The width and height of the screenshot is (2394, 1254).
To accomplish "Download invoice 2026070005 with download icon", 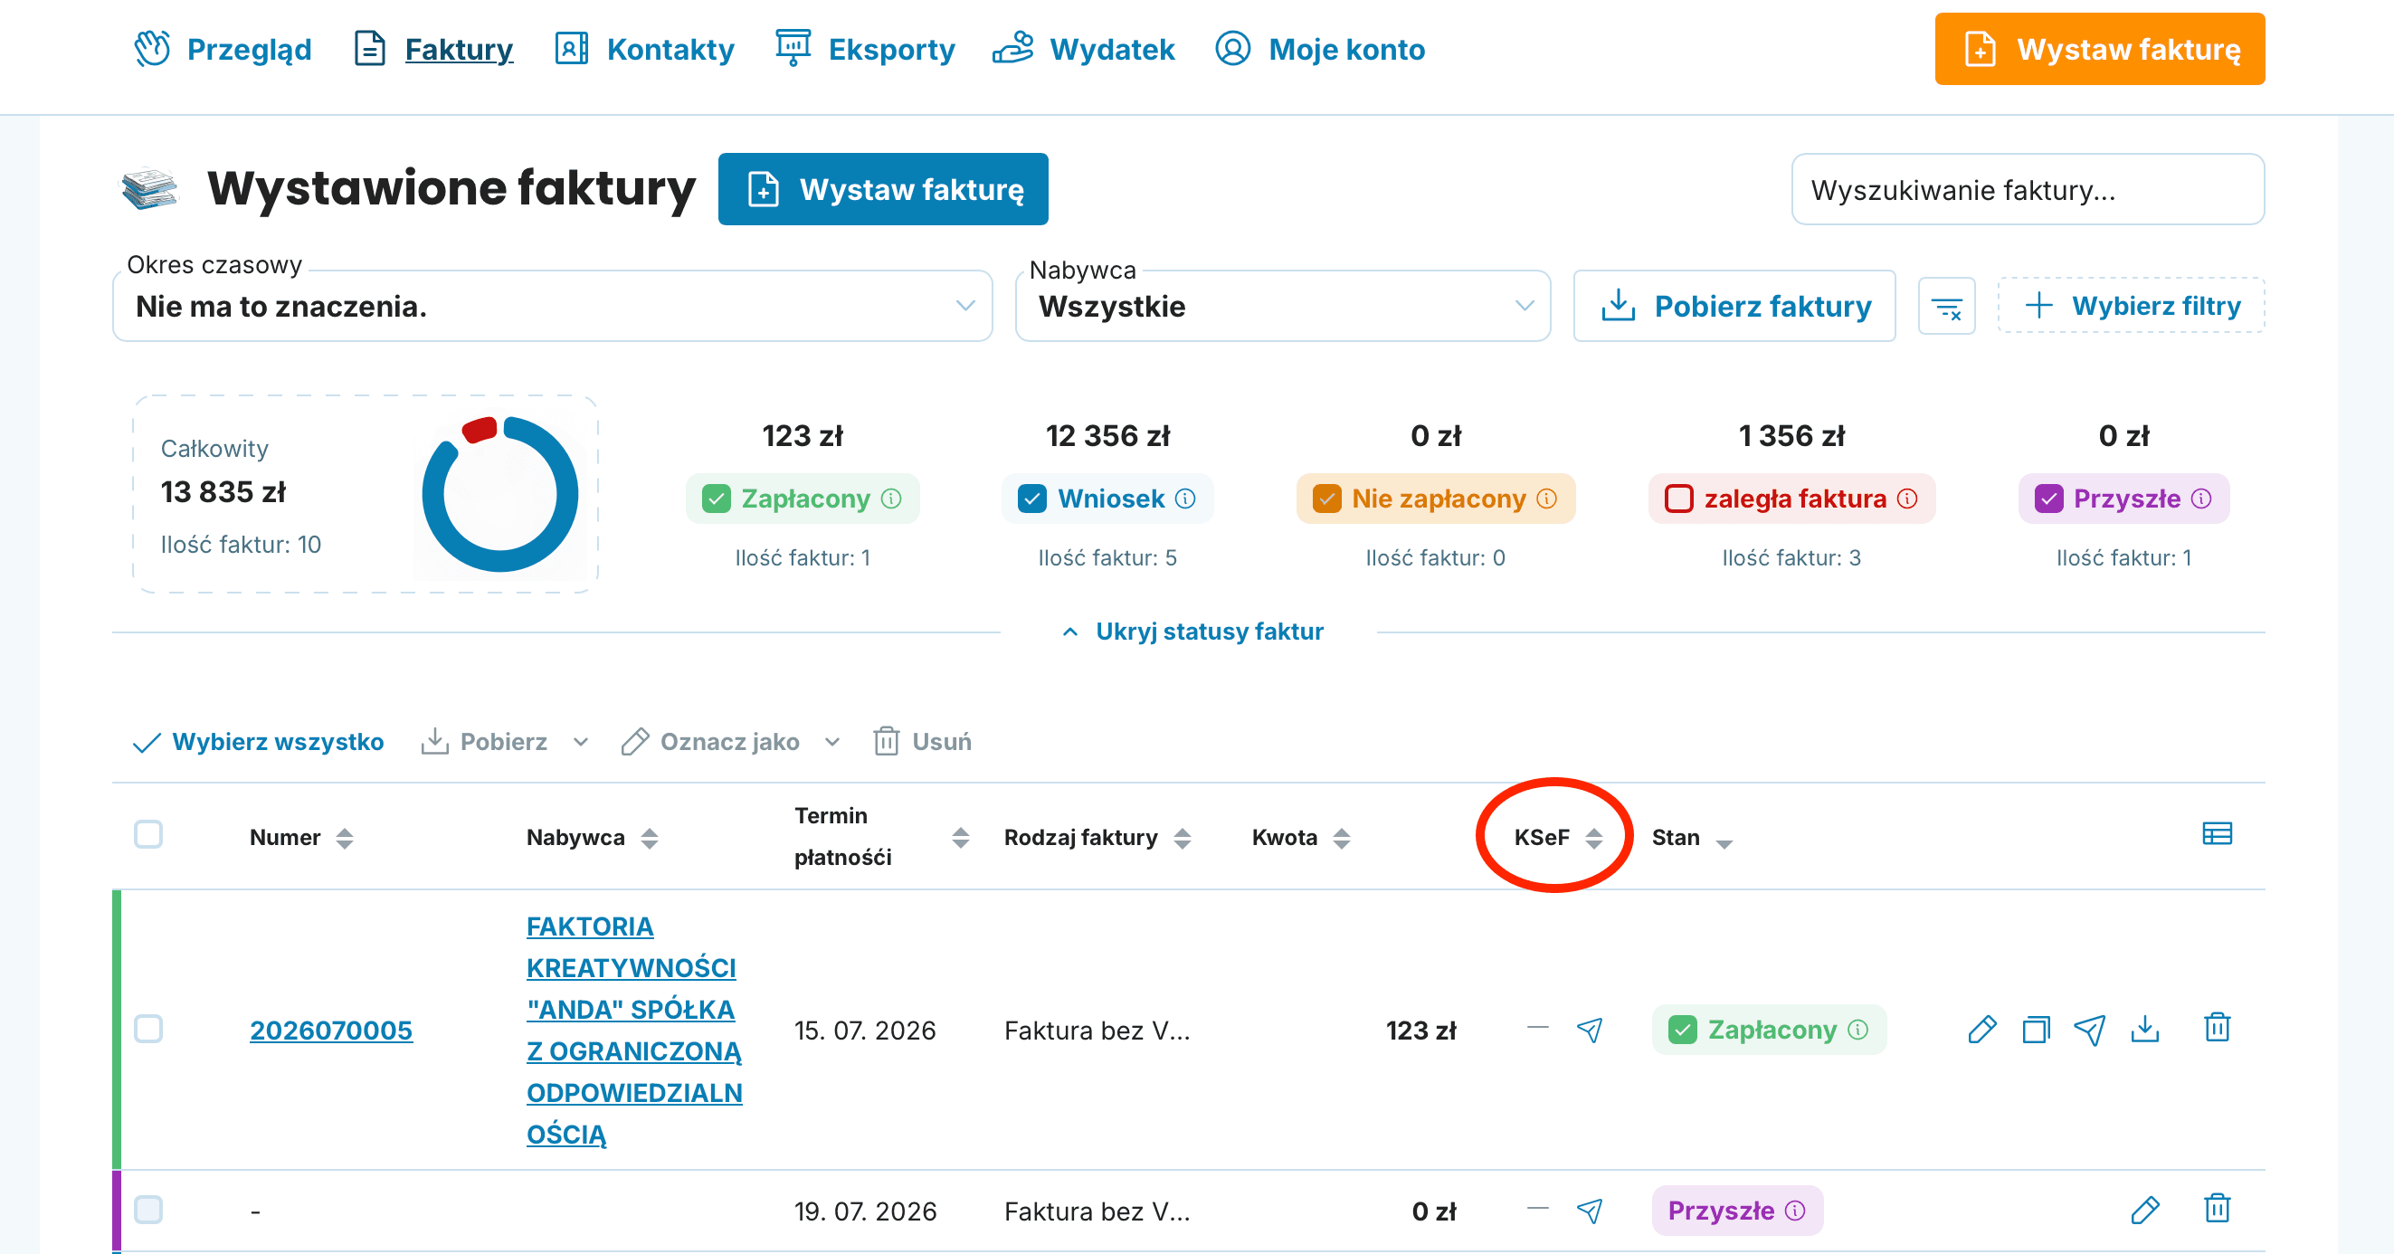I will 2145,1029.
